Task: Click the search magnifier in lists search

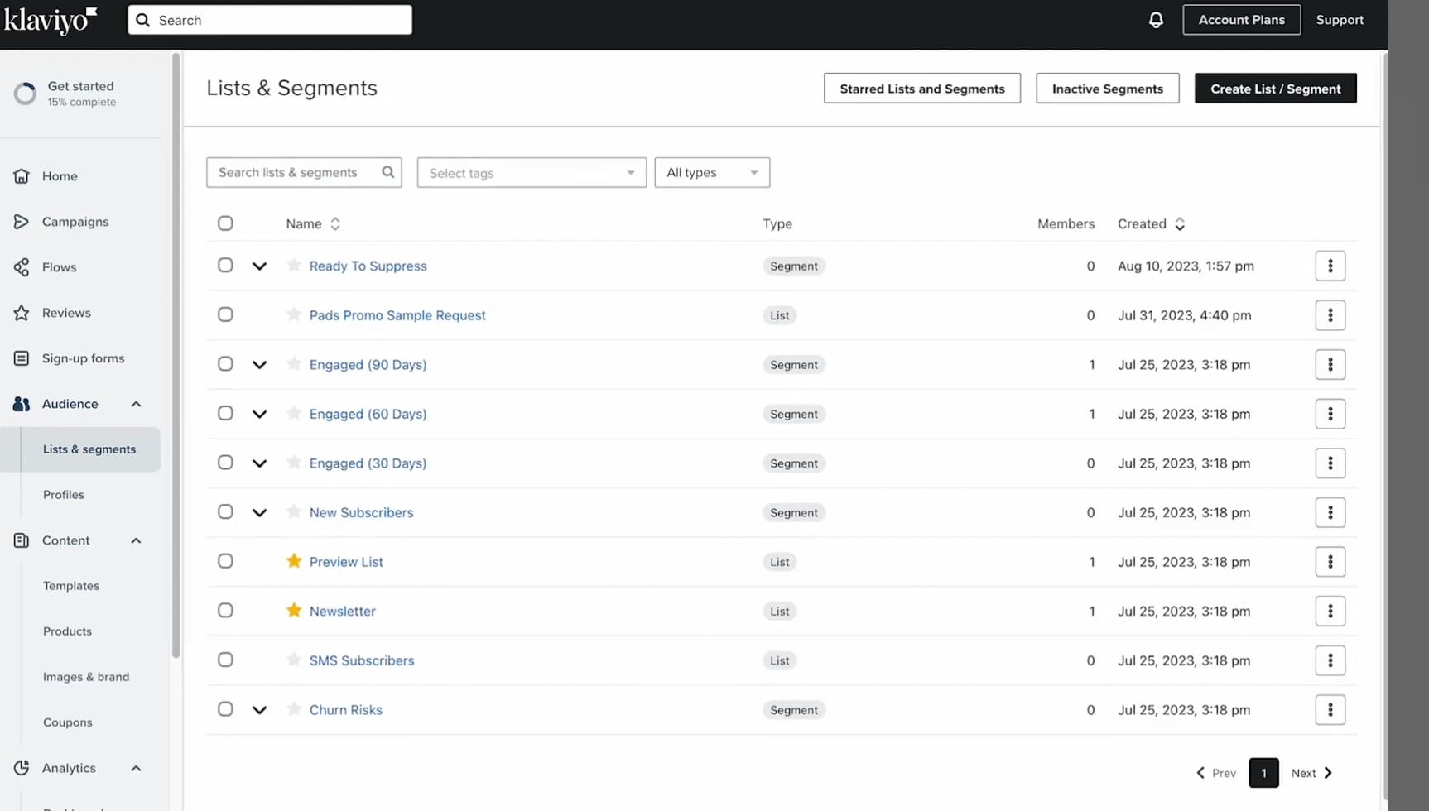Action: pos(387,172)
